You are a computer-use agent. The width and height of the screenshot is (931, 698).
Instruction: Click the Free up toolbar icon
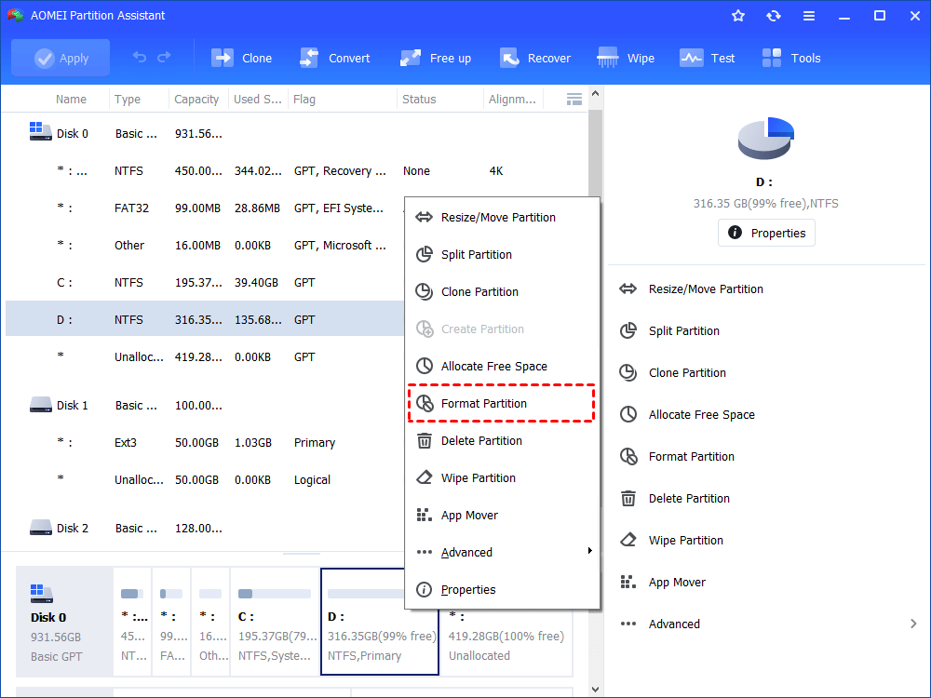pyautogui.click(x=435, y=58)
